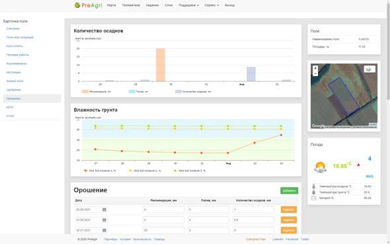Click the recommendation field showing 20
Viewport: 390px width, 244px height.
[x=163, y=230]
